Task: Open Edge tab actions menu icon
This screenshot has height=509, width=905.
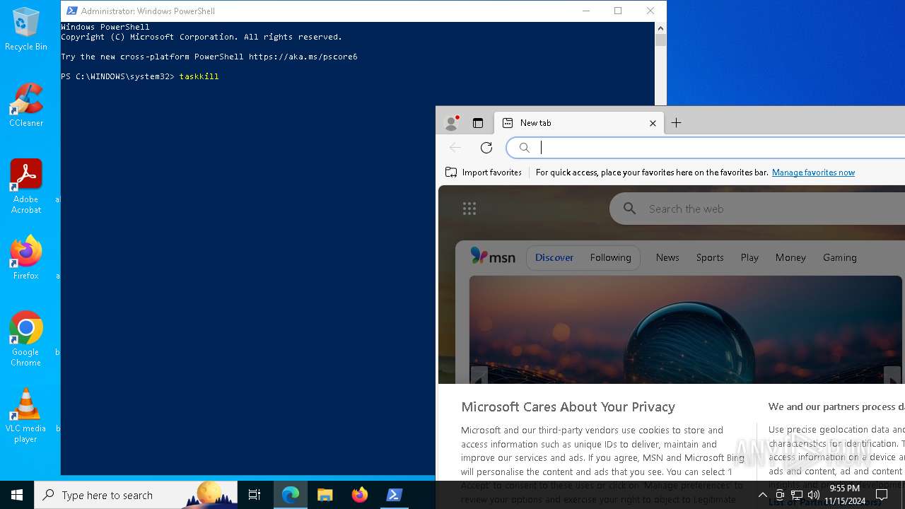Action: tap(478, 123)
